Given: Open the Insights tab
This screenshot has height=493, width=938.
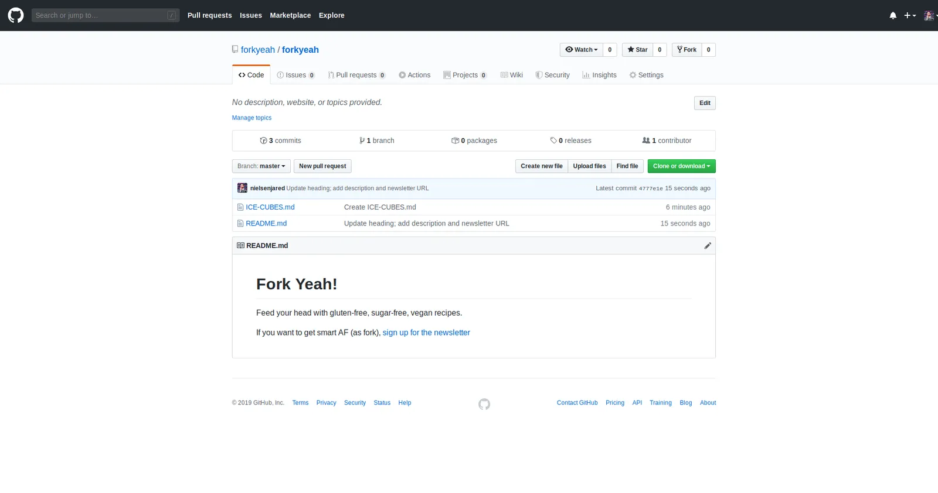Looking at the screenshot, I should (599, 75).
